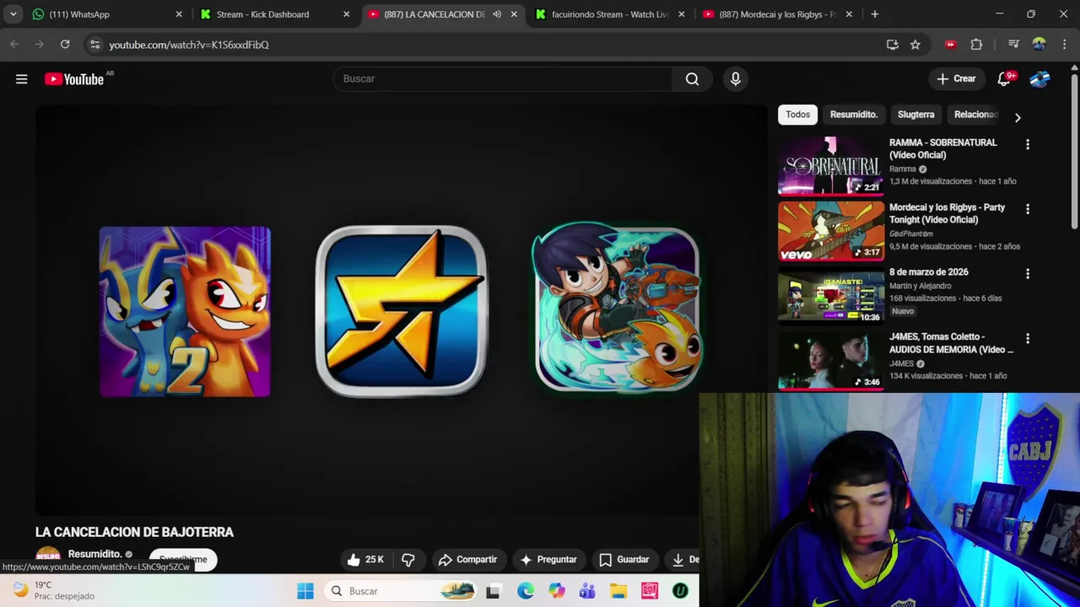Open the 8 de marzo de 2026 thumbnail
The height and width of the screenshot is (607, 1080).
click(831, 296)
